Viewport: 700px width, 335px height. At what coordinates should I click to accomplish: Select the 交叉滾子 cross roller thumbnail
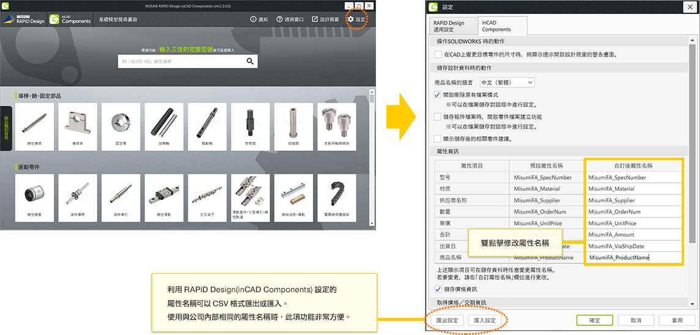(207, 198)
